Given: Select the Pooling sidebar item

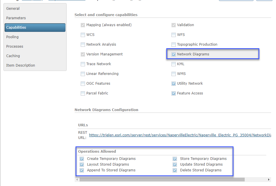Looking at the screenshot, I should click(x=12, y=37).
